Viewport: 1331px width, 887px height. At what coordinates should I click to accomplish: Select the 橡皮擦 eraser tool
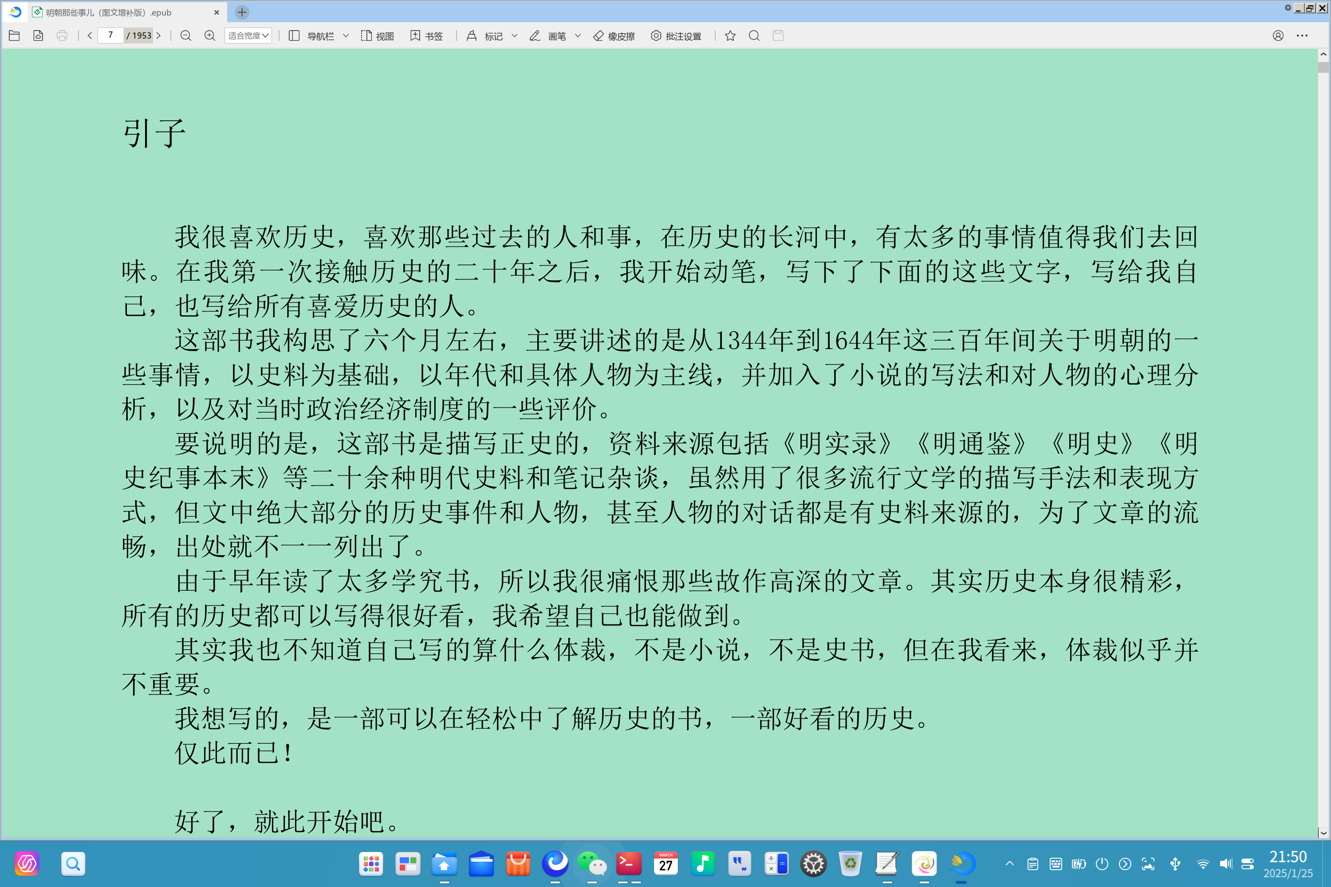coord(614,35)
